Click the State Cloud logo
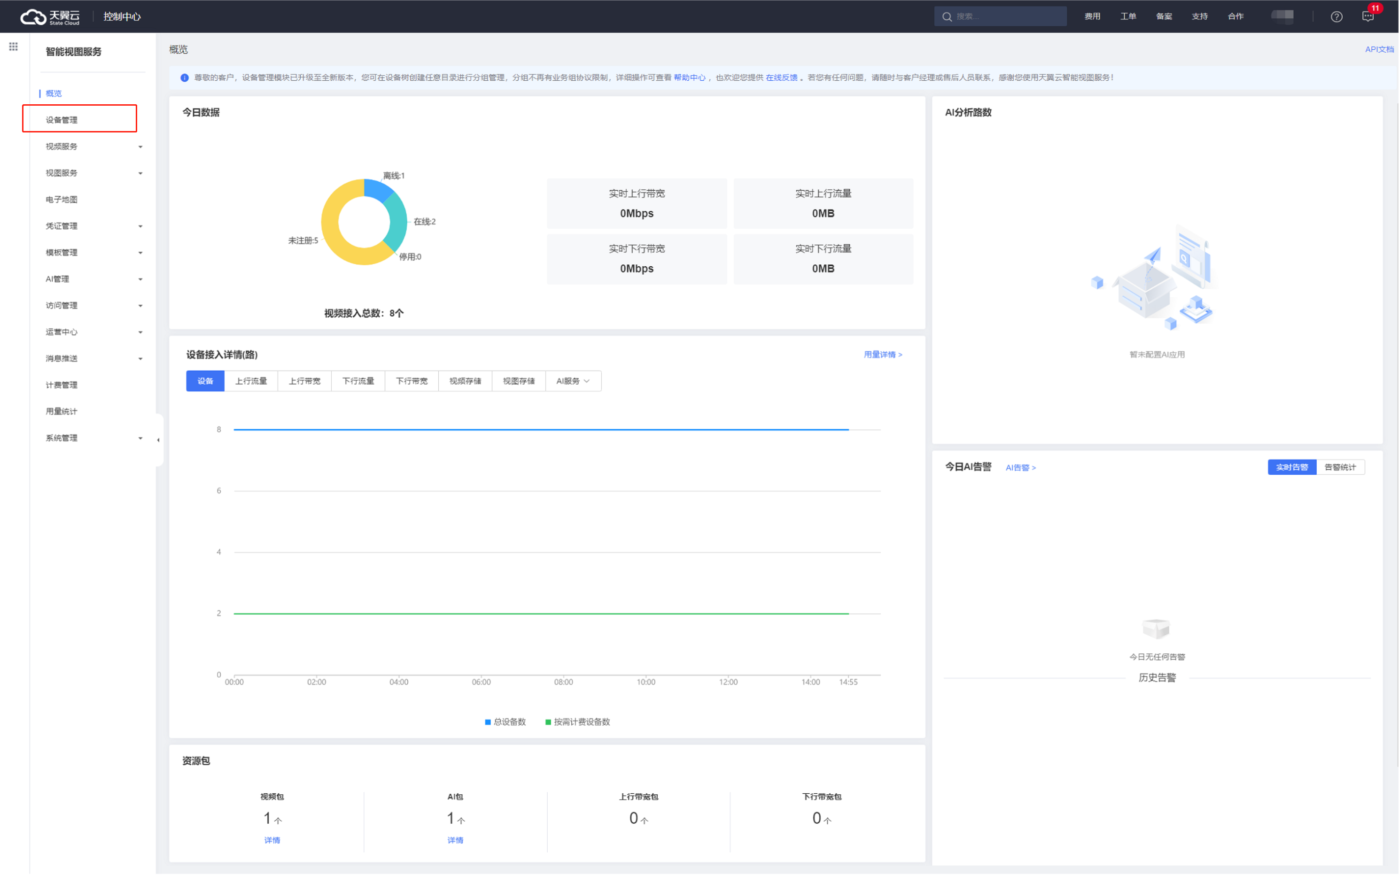The image size is (1399, 875). 50,17
